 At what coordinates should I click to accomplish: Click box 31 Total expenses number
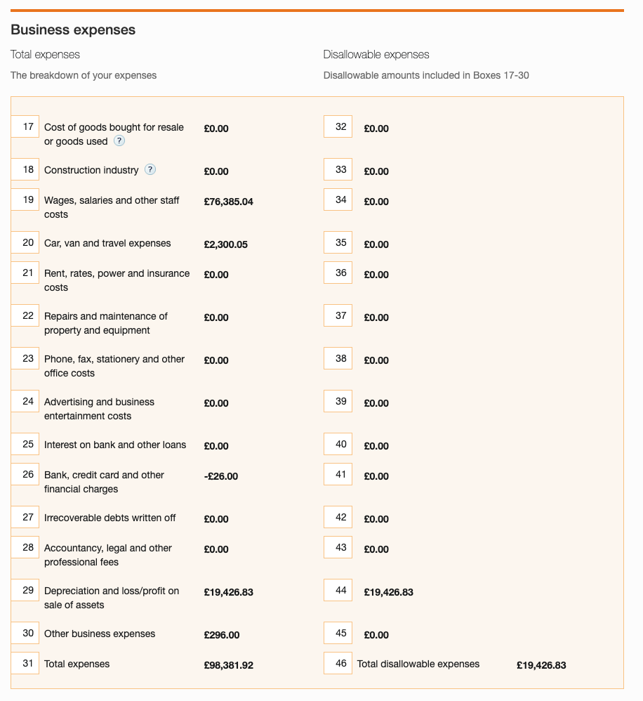click(25, 664)
